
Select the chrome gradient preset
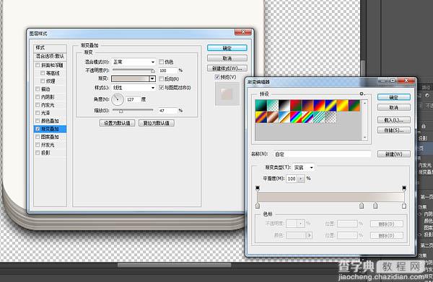(284, 117)
